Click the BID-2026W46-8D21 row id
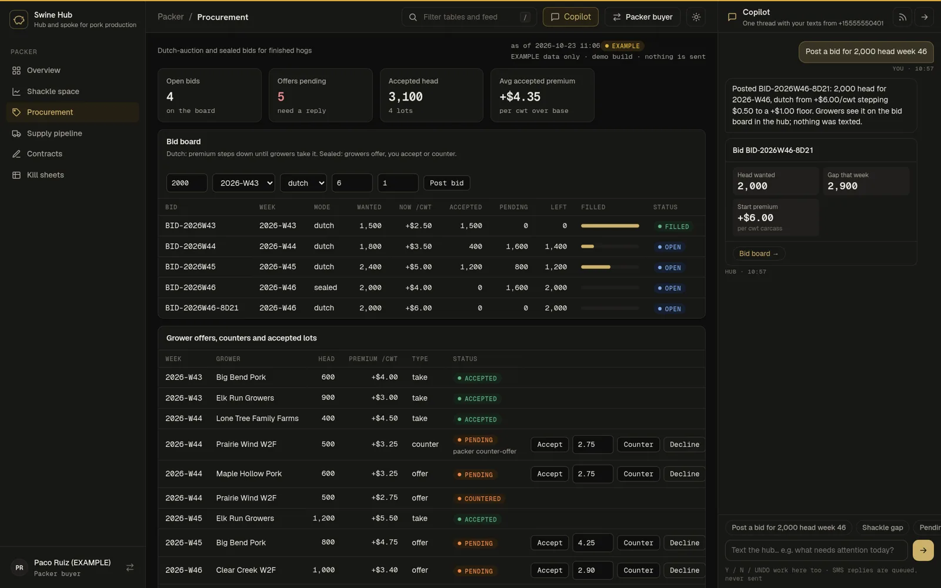 [x=202, y=308]
